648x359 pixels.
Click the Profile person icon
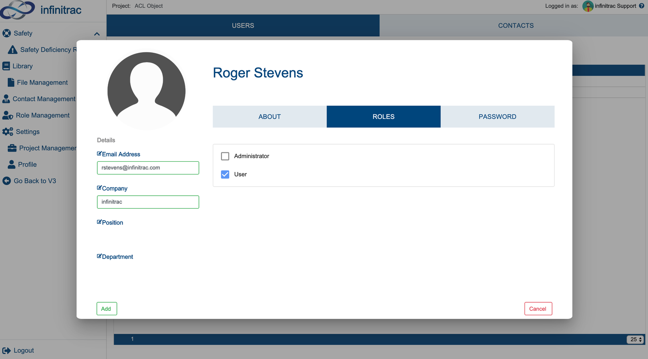tap(11, 164)
